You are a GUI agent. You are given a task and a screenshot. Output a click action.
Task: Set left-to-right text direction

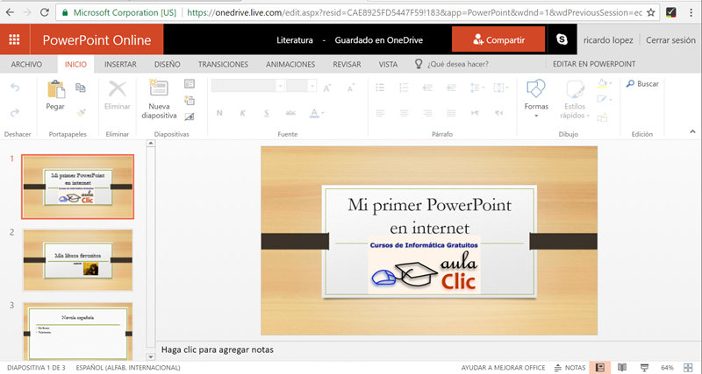pyautogui.click(x=475, y=113)
